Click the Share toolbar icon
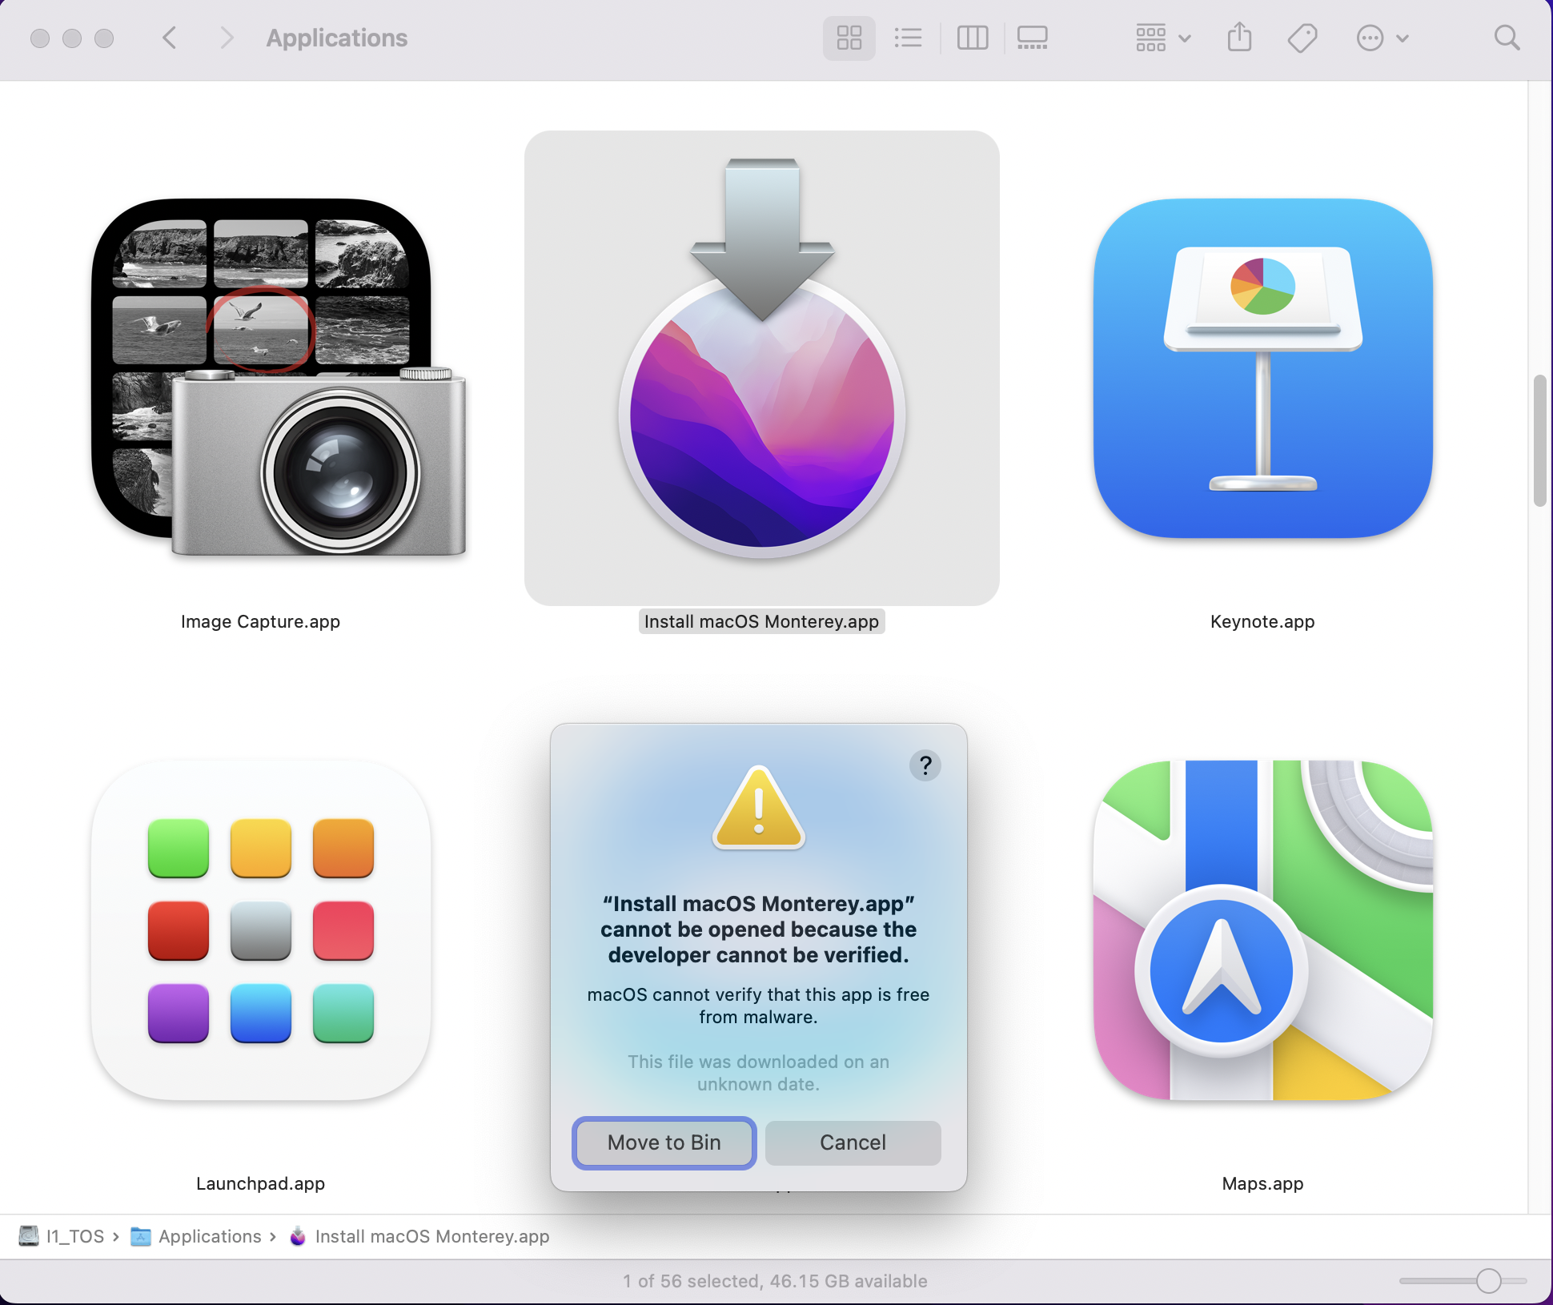Viewport: 1553px width, 1305px height. [1239, 38]
